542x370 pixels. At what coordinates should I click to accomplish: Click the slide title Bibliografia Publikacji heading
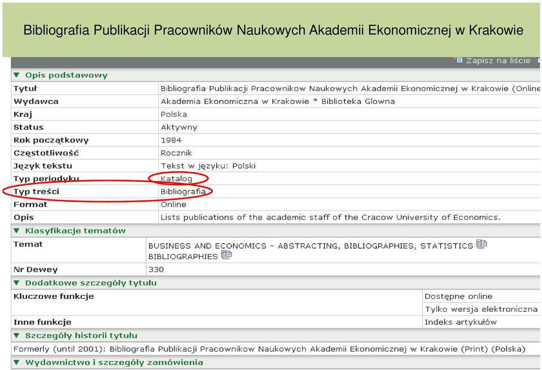[273, 30]
